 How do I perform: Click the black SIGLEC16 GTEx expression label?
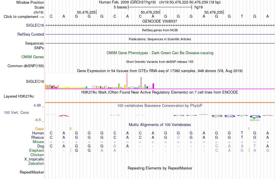(35, 81)
